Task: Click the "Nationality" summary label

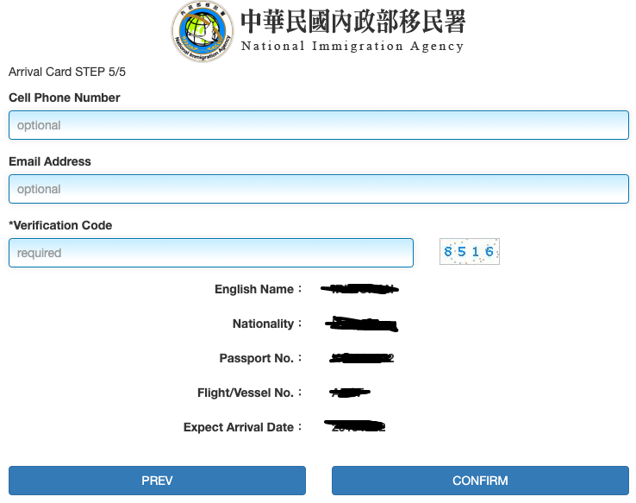Action: click(263, 324)
